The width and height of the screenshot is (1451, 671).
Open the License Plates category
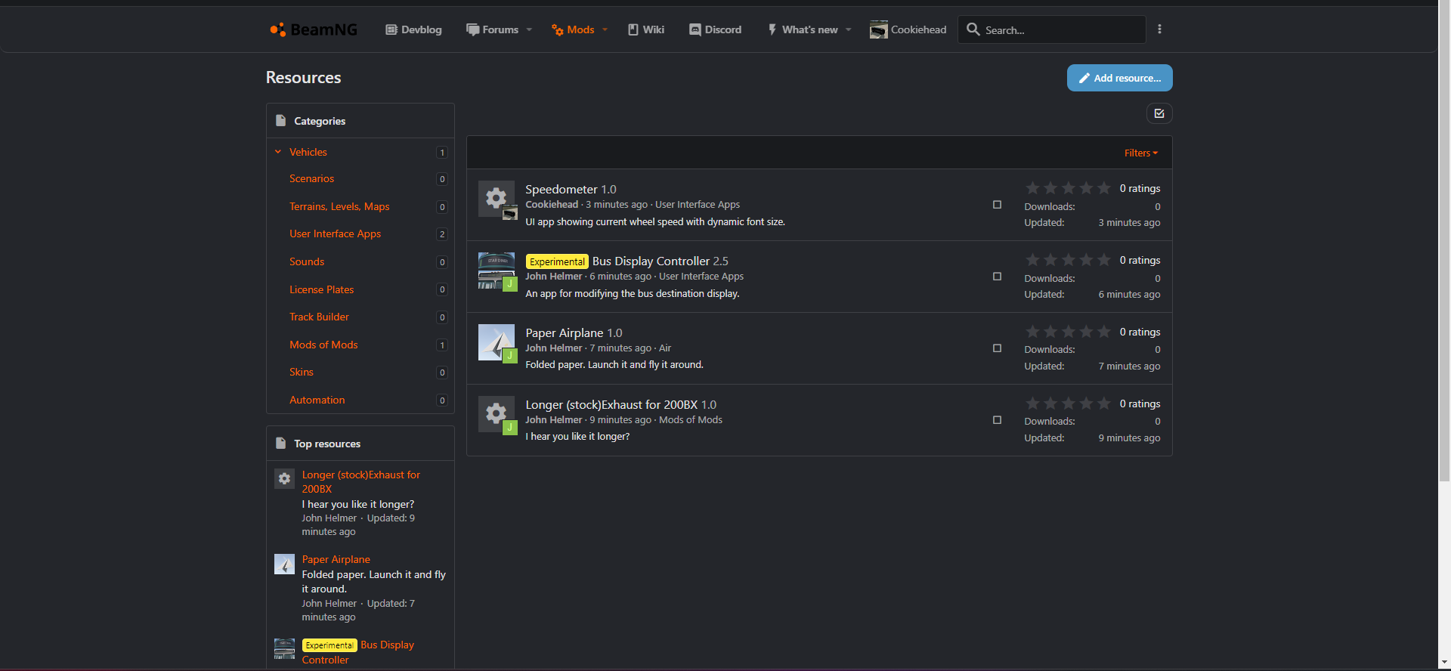(x=321, y=289)
